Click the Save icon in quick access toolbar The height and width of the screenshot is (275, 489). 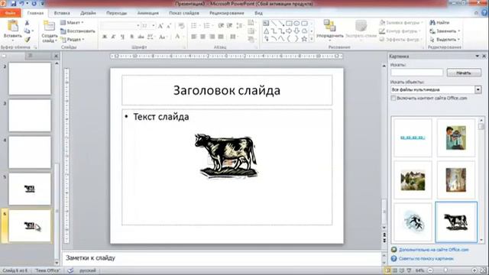click(14, 4)
